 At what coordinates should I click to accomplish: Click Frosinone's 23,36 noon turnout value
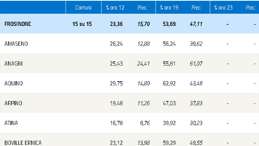(116, 24)
